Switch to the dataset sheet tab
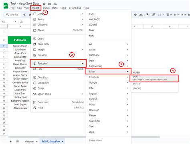 coord(31,141)
